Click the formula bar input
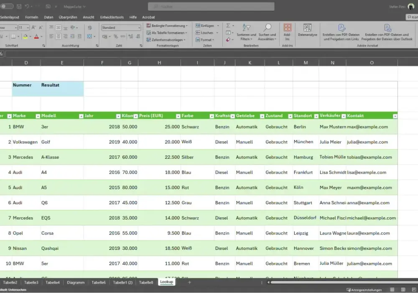The width and height of the screenshot is (418, 293). click(x=211, y=54)
